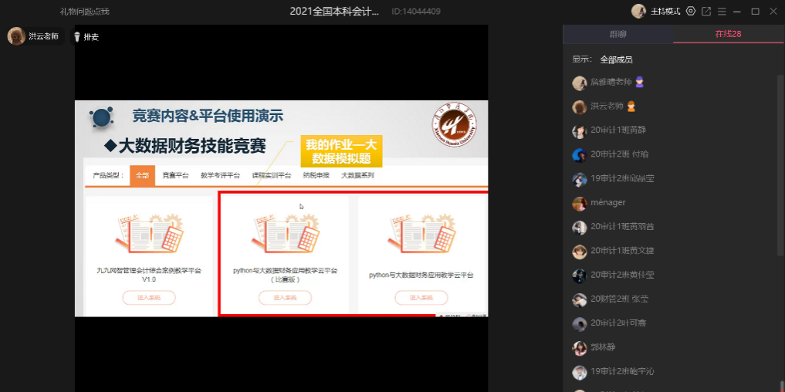785x392 pixels.
Task: Click ménager's avatar in member list
Action: tap(579, 203)
